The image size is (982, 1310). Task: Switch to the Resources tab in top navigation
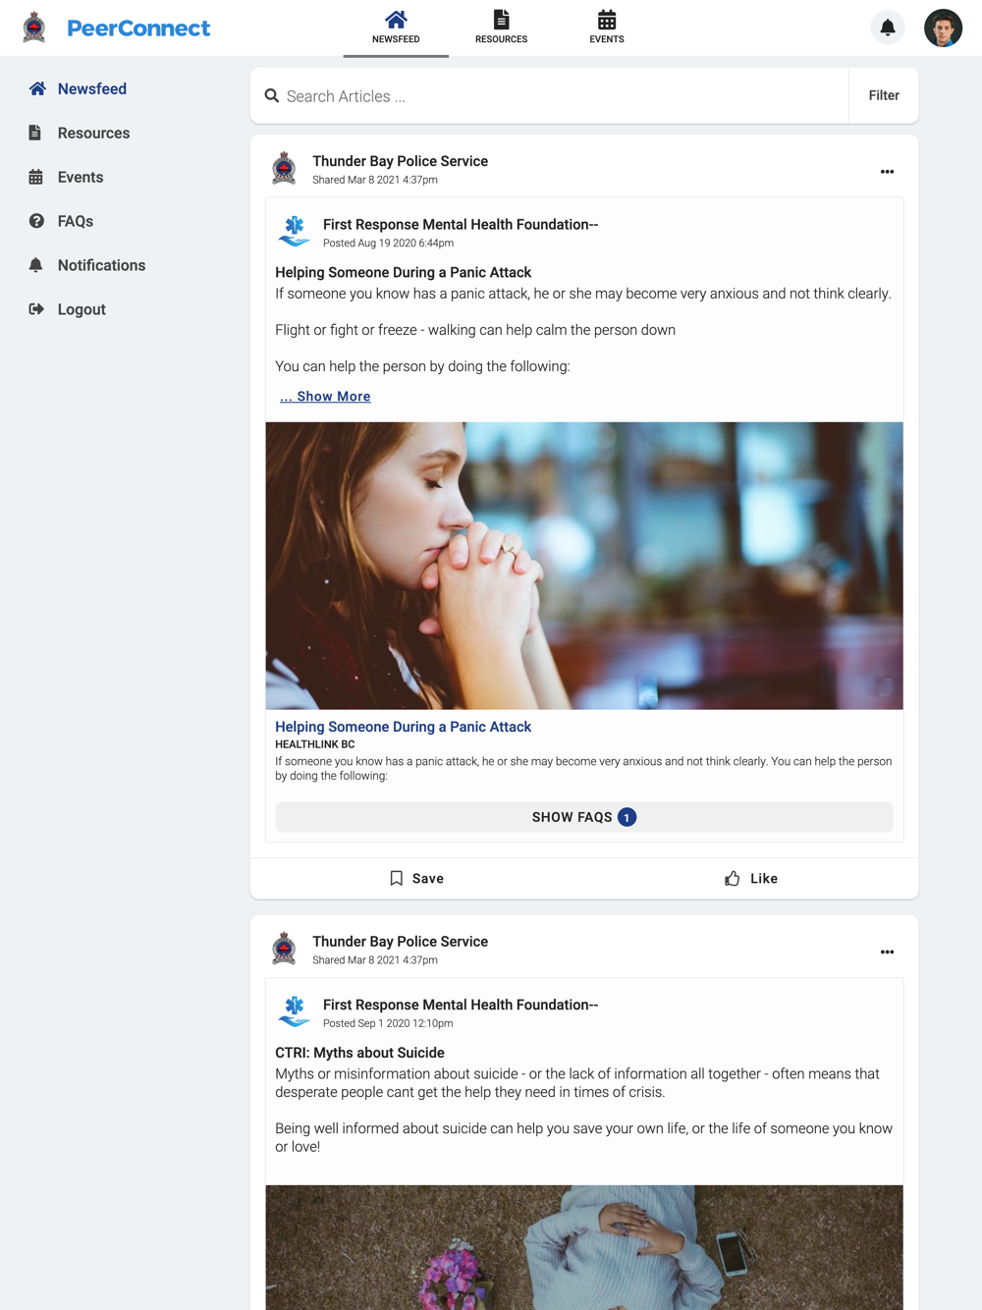[x=501, y=27]
